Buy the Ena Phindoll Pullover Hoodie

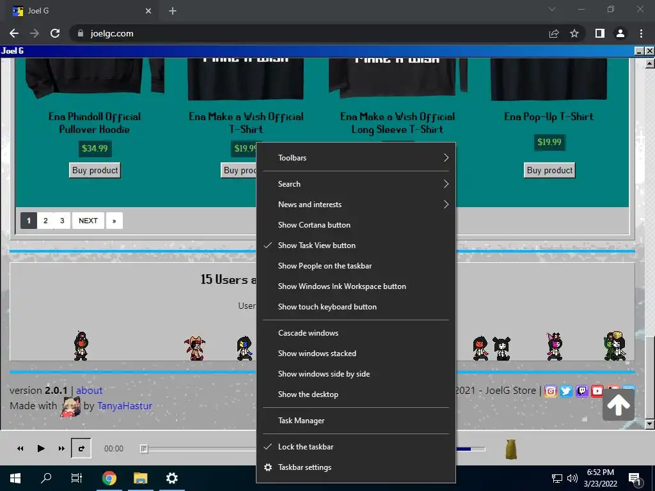click(x=95, y=170)
